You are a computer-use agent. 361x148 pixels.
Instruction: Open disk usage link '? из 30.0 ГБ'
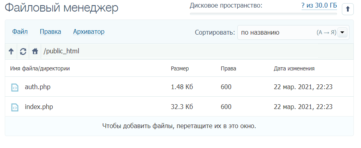pos(319,6)
